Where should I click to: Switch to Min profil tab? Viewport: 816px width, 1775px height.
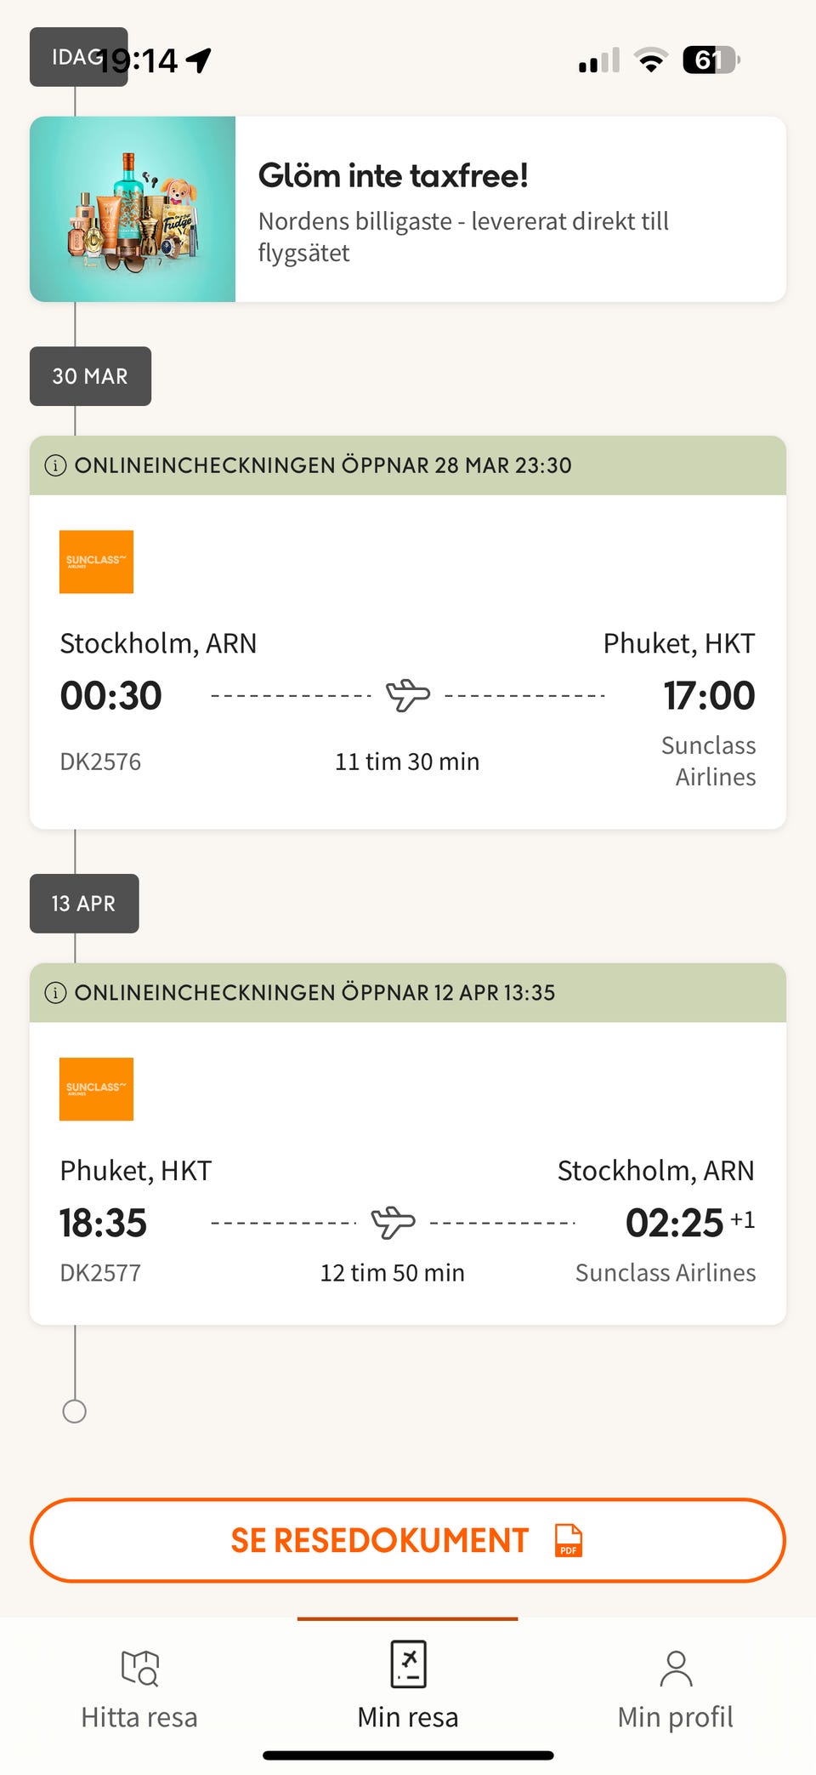click(676, 1716)
